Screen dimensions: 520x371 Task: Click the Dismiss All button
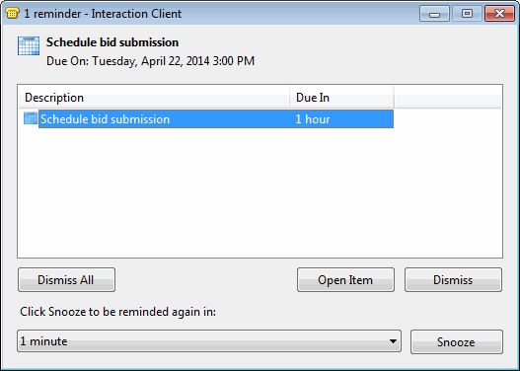67,280
